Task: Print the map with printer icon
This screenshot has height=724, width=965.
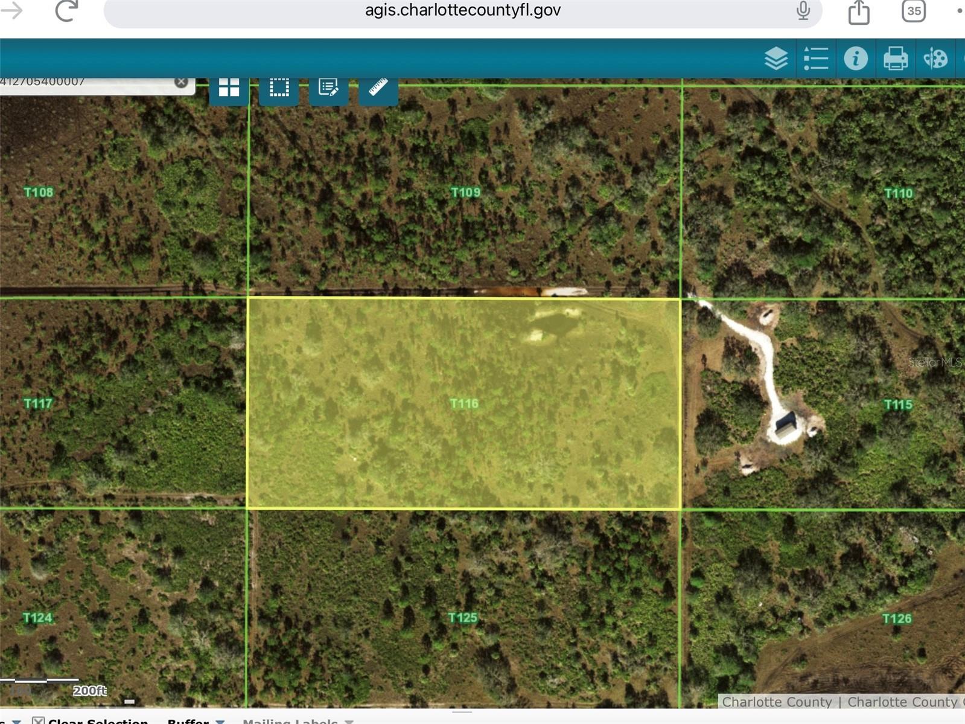Action: click(895, 59)
